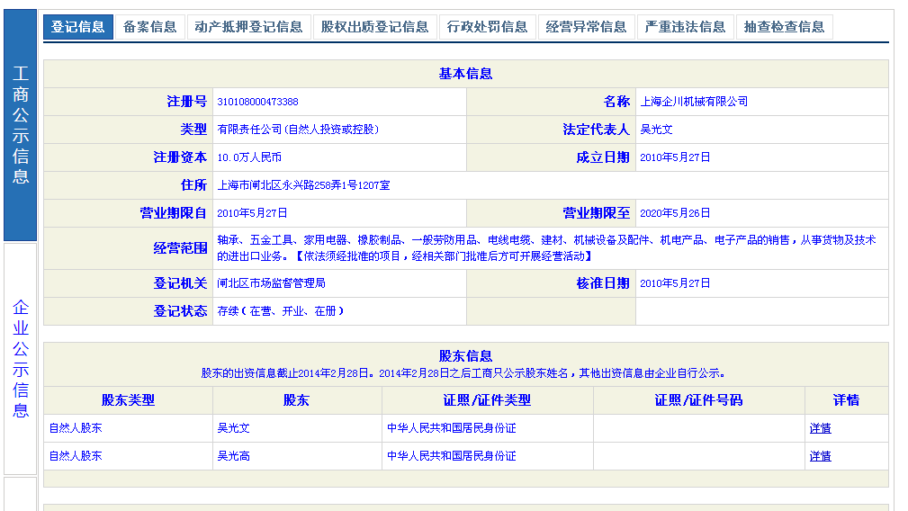
Task: Select the 动产抵押登记信息 tab
Action: 248,27
